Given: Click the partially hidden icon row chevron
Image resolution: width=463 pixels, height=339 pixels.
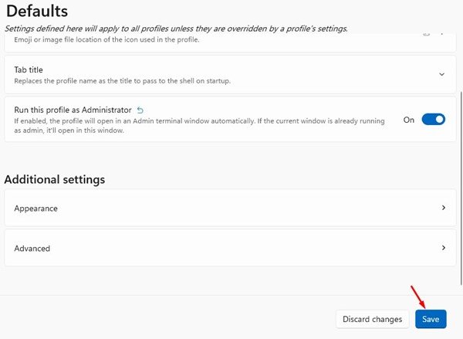Looking at the screenshot, I should click(441, 34).
